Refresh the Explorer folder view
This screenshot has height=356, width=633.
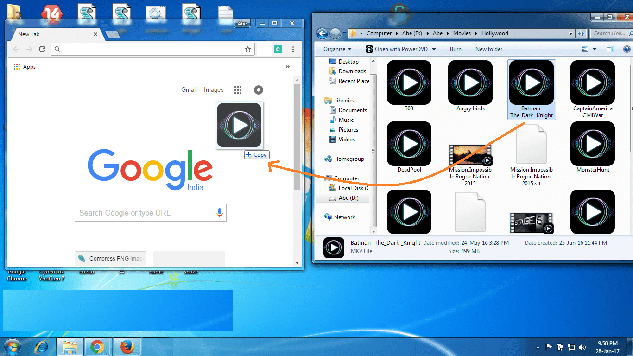coord(581,33)
